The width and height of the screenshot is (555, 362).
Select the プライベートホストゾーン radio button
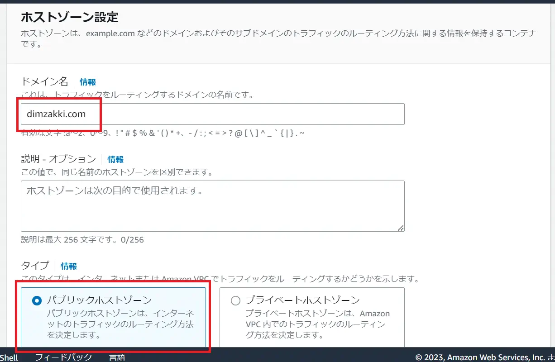coord(235,301)
